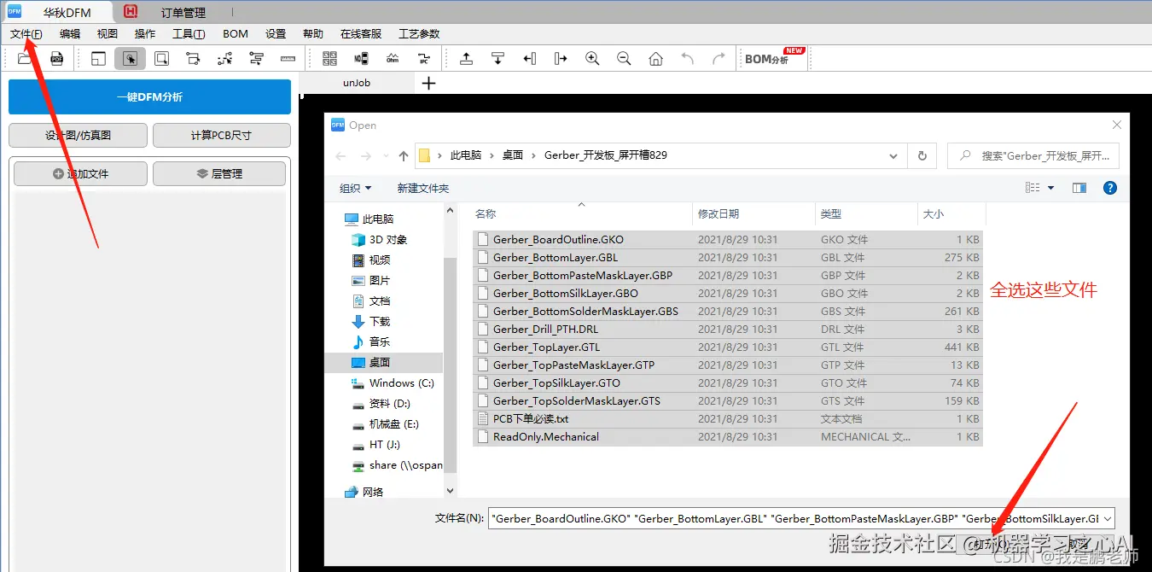This screenshot has height=572, width=1152.
Task: Toggle the preview pane icon in Open dialog
Action: [1079, 188]
